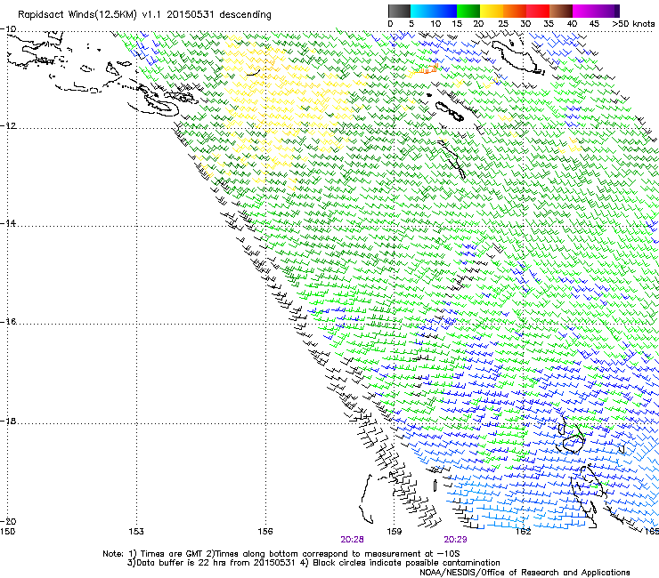Click the purple 20:29 time label

[x=455, y=540]
